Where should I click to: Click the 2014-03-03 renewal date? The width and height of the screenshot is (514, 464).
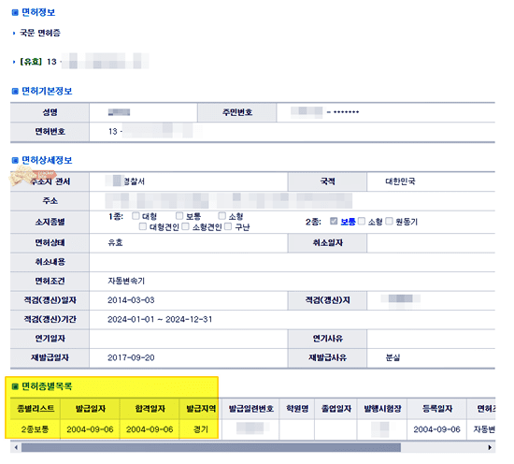131,300
